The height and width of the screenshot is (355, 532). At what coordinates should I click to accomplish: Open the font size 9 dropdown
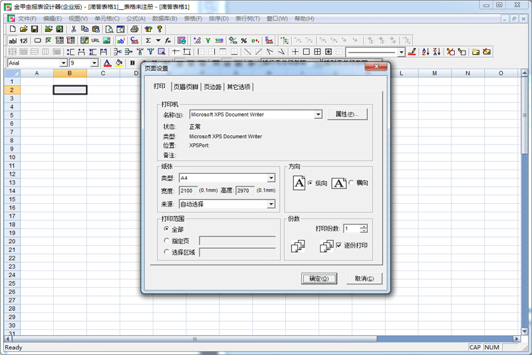(x=94, y=63)
